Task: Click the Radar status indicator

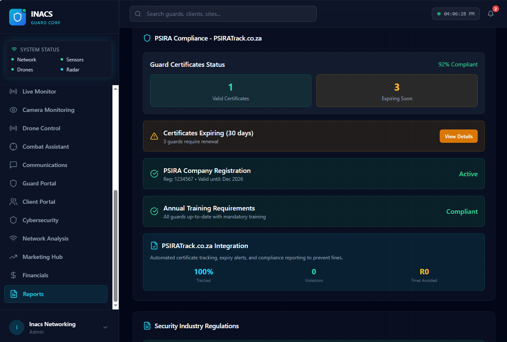Action: point(70,70)
